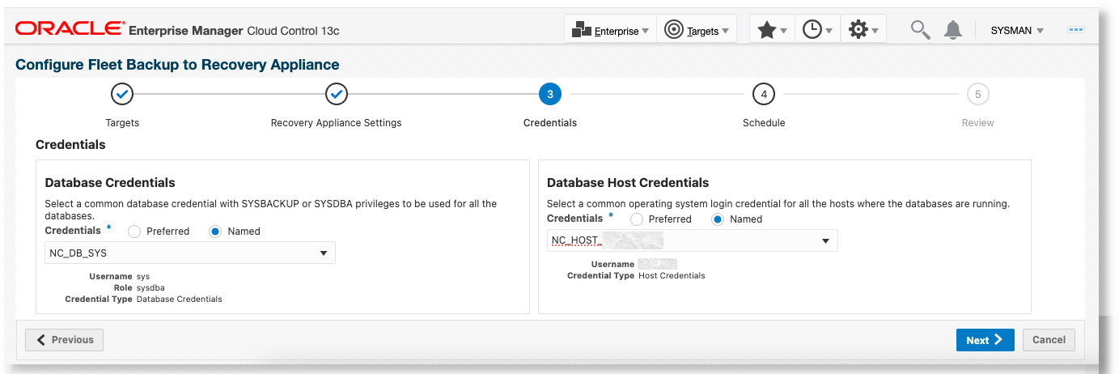The width and height of the screenshot is (1119, 374).
Task: Open the notifications bell
Action: [x=954, y=30]
